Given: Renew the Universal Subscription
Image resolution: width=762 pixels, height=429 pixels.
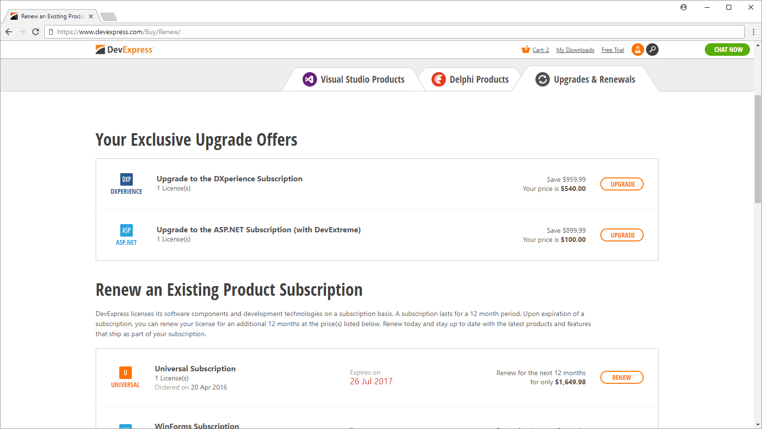Looking at the screenshot, I should [x=622, y=378].
